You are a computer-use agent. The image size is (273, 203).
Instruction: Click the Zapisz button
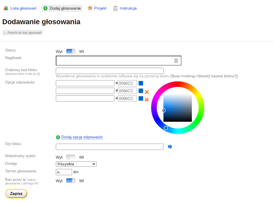click(x=16, y=194)
